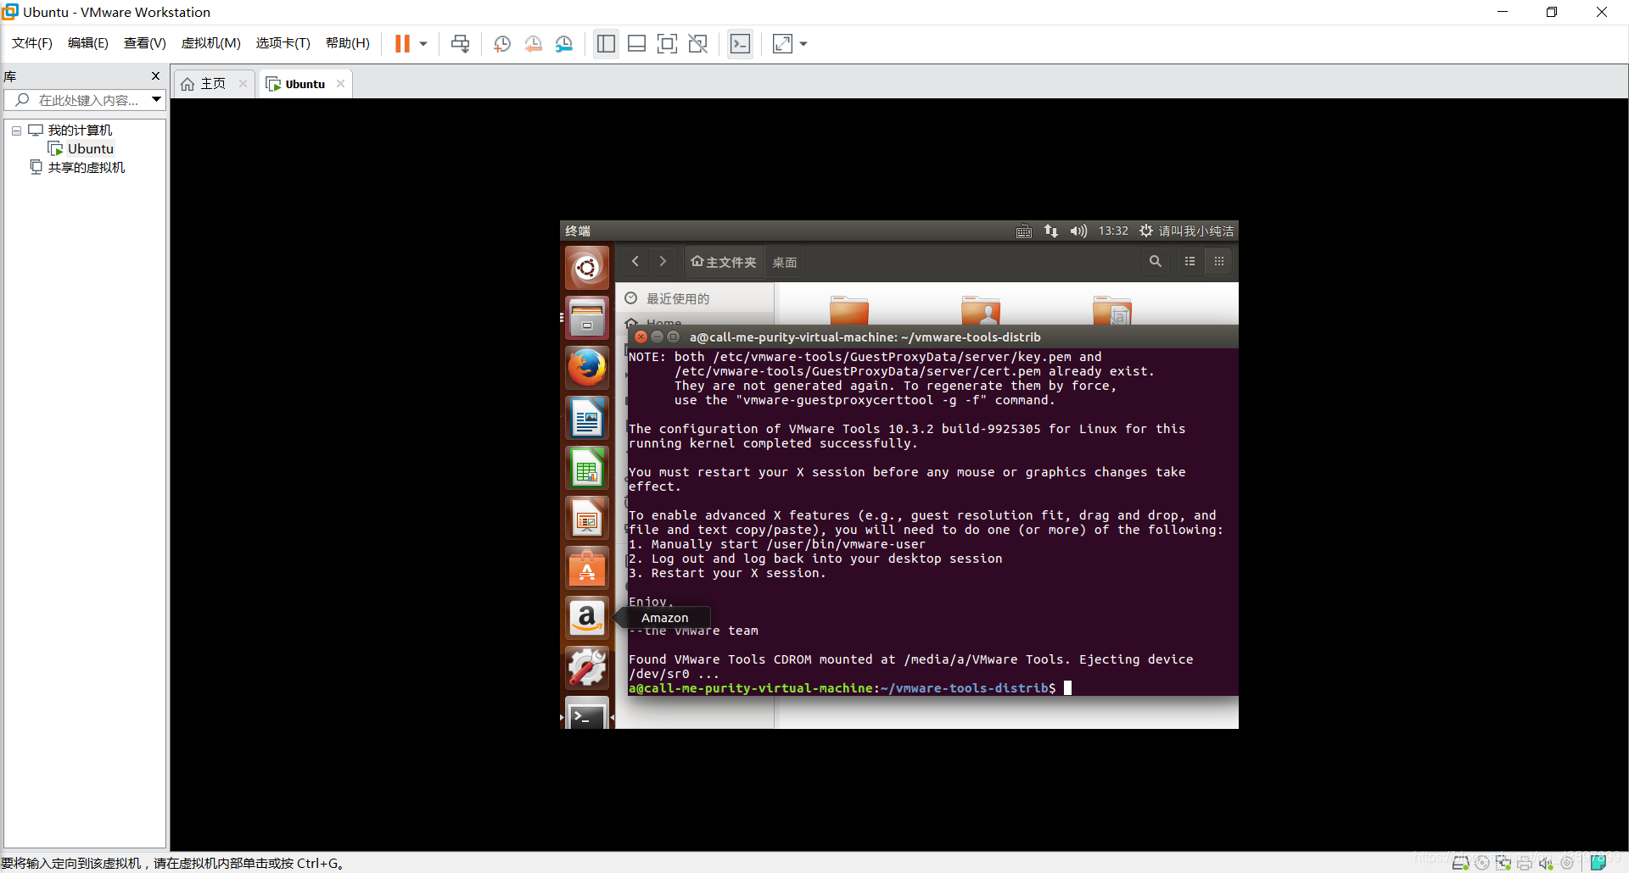This screenshot has width=1629, height=873.
Task: Click the message log note icon
Action: 1598,863
